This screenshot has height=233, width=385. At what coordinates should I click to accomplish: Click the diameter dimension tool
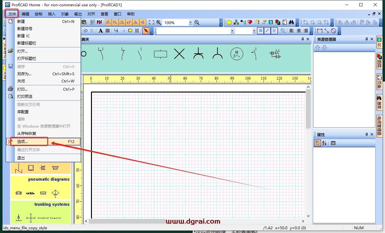pyautogui.click(x=333, y=30)
